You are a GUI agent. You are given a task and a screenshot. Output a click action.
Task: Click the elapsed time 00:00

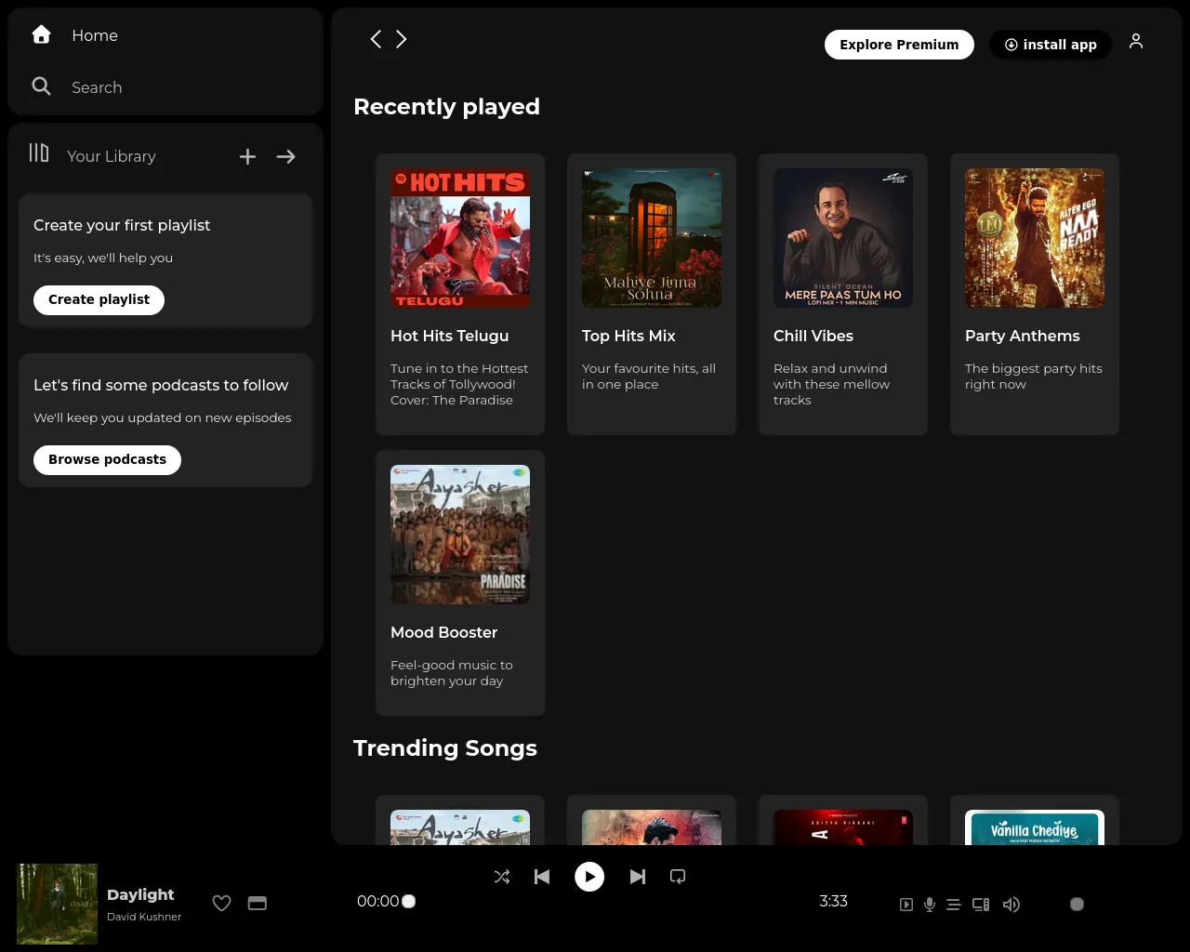point(378,901)
